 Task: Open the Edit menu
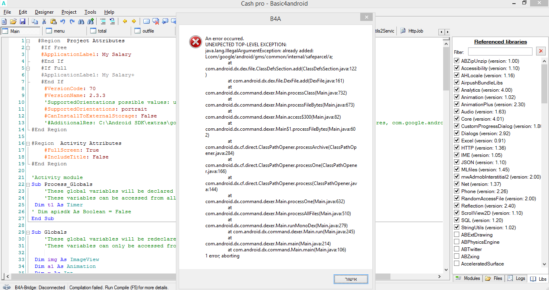click(23, 12)
